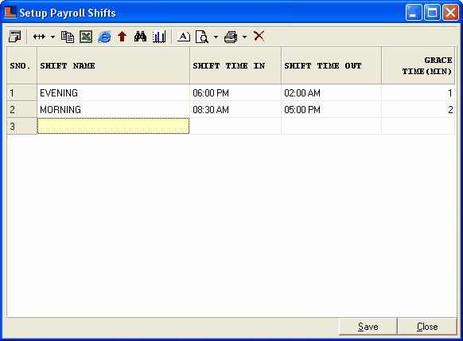Click the title bar application icon
The width and height of the screenshot is (463, 341).
tap(10, 13)
